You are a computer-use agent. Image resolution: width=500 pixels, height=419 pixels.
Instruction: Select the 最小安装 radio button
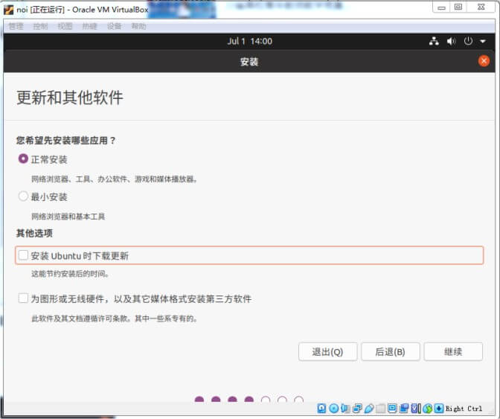(23, 196)
